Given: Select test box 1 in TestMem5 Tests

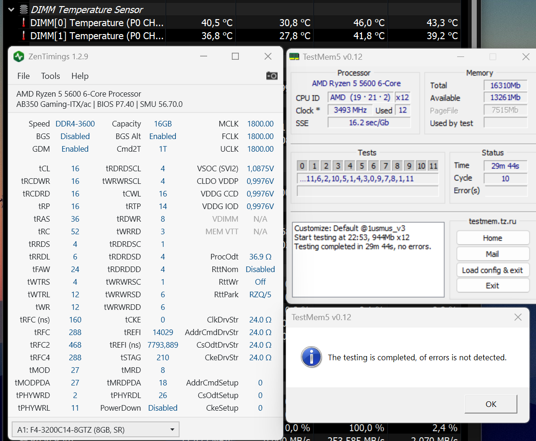Looking at the screenshot, I should 314,166.
